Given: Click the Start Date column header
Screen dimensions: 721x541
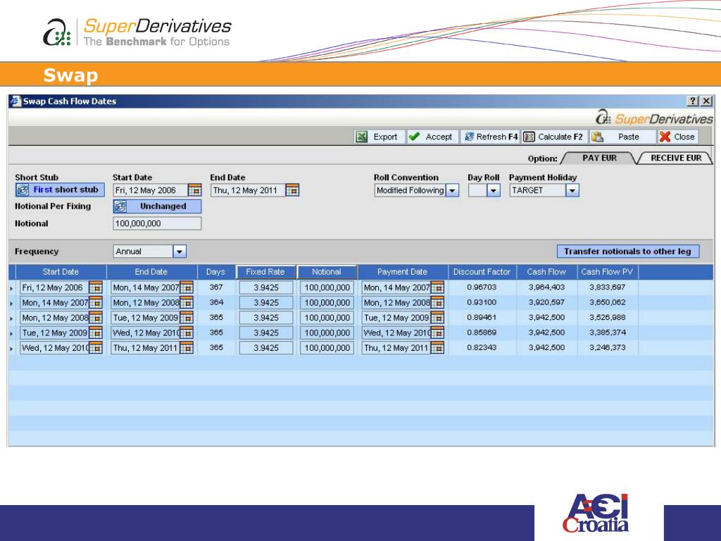Looking at the screenshot, I should 61,272.
